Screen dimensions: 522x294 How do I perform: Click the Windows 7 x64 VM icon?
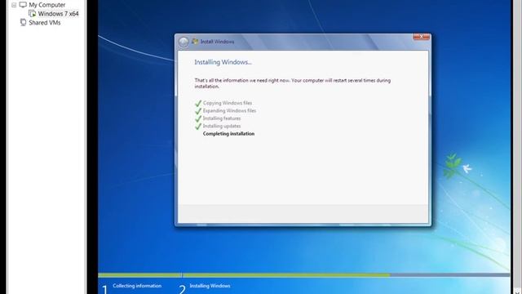tap(33, 14)
